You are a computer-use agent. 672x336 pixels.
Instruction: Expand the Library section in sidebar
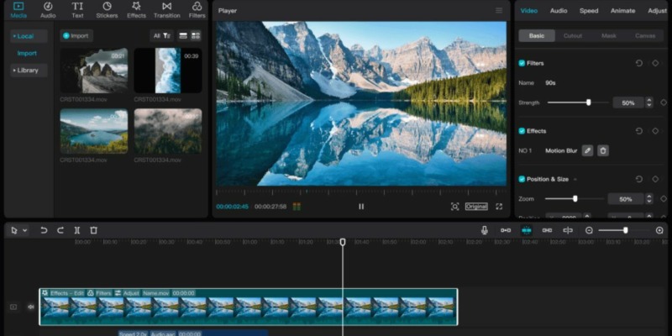coord(27,71)
